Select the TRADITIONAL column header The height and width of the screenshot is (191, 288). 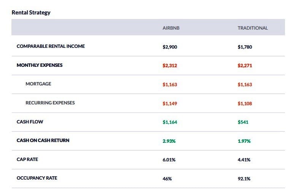pyautogui.click(x=253, y=28)
